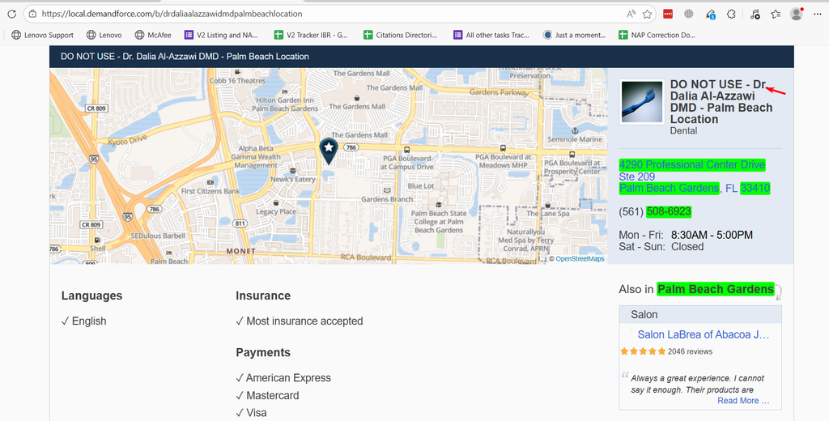Image resolution: width=829 pixels, height=421 pixels.
Task: Click the Languages heading
Action: (92, 296)
